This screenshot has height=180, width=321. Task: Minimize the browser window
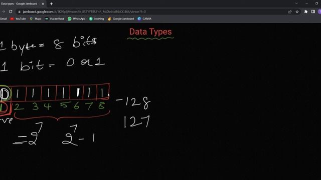coord(306,3)
